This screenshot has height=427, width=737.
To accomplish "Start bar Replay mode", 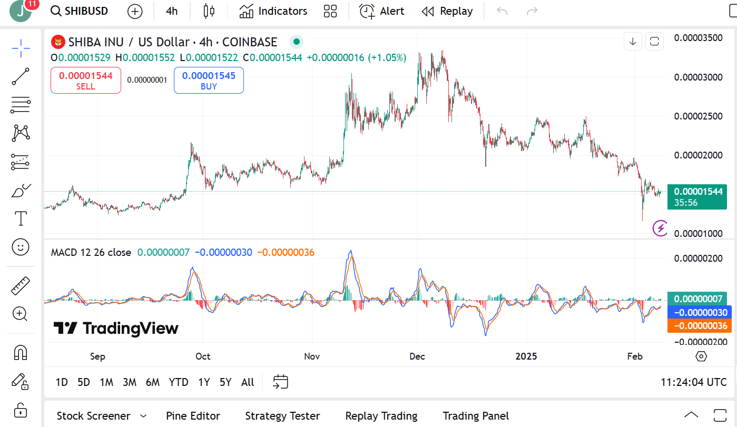I will 447,11.
